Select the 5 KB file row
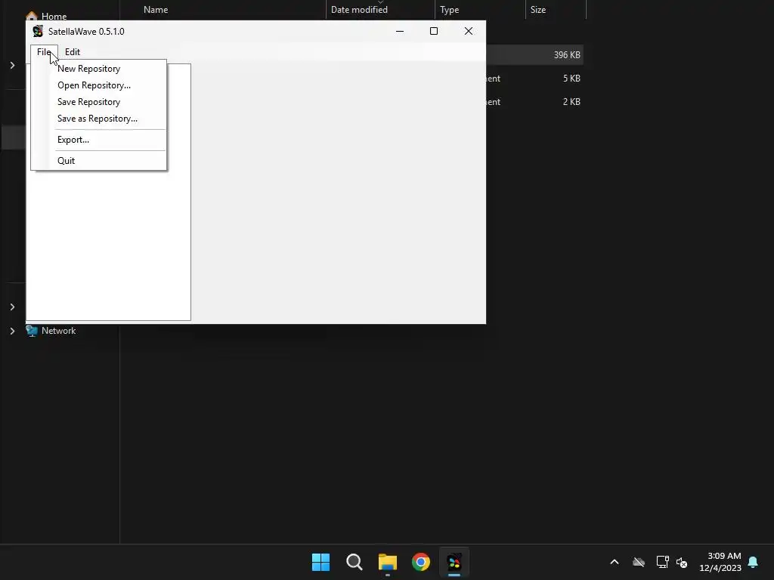 (534, 79)
